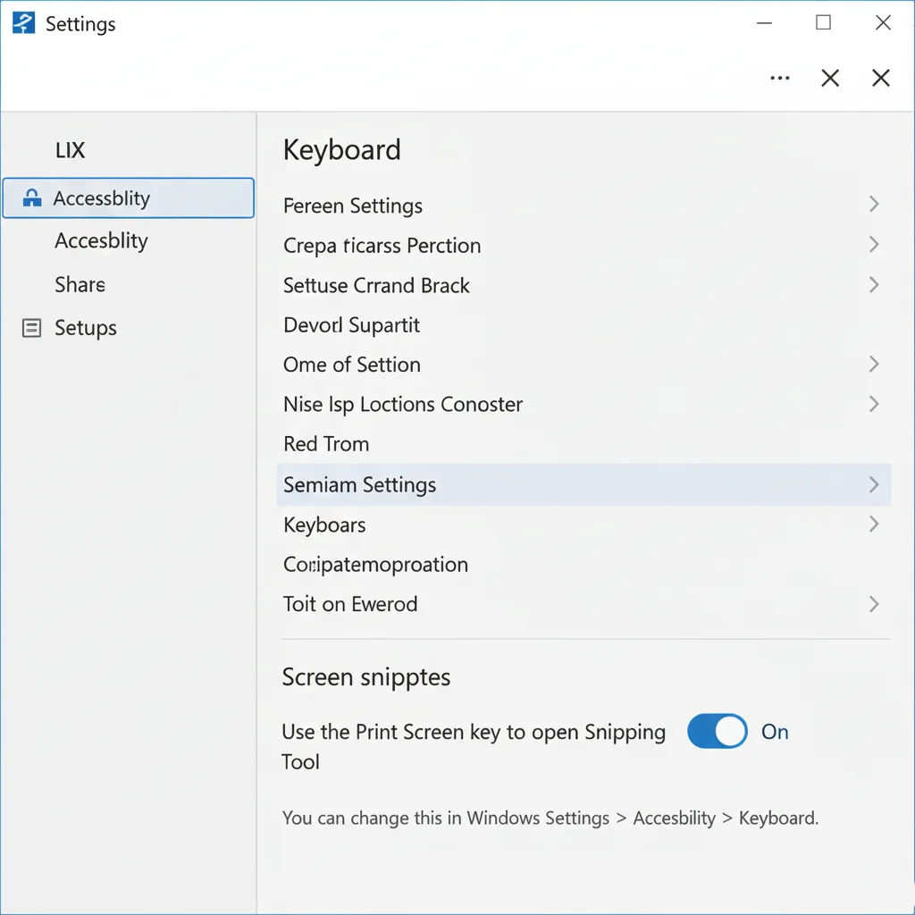Disable Print Screen key opening Snipping Tool
Image resolution: width=915 pixels, height=915 pixels.
click(x=717, y=731)
